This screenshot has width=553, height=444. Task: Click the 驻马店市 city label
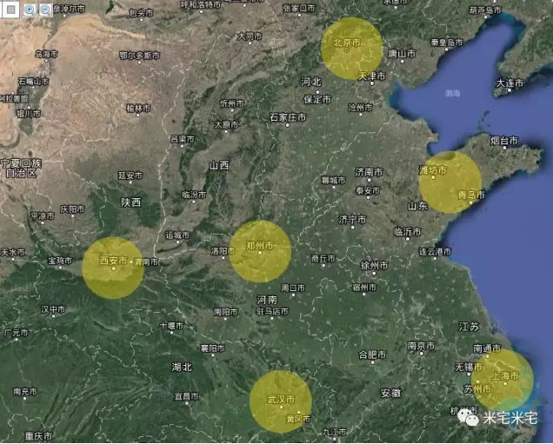tap(272, 311)
